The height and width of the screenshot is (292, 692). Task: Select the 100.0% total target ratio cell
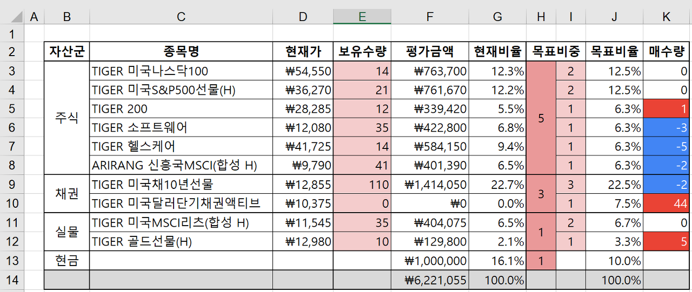pyautogui.click(x=614, y=280)
